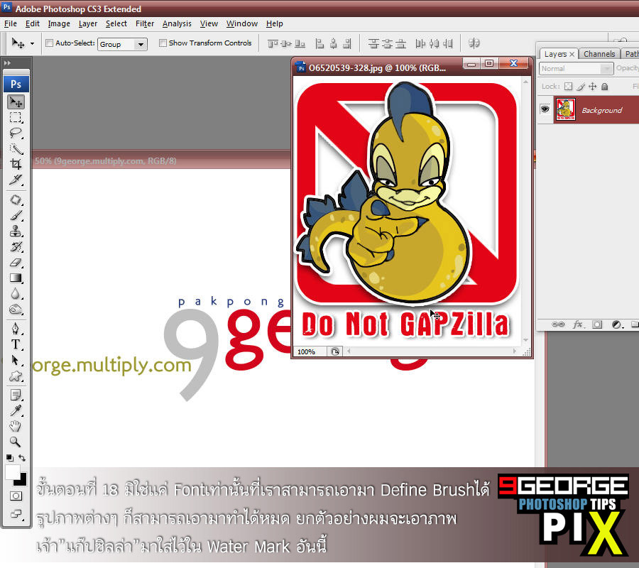Select the Blur tool
639x568 pixels.
point(16,294)
